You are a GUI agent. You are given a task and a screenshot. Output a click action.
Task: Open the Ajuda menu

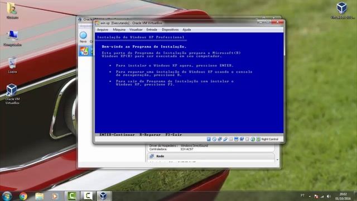[x=187, y=30]
